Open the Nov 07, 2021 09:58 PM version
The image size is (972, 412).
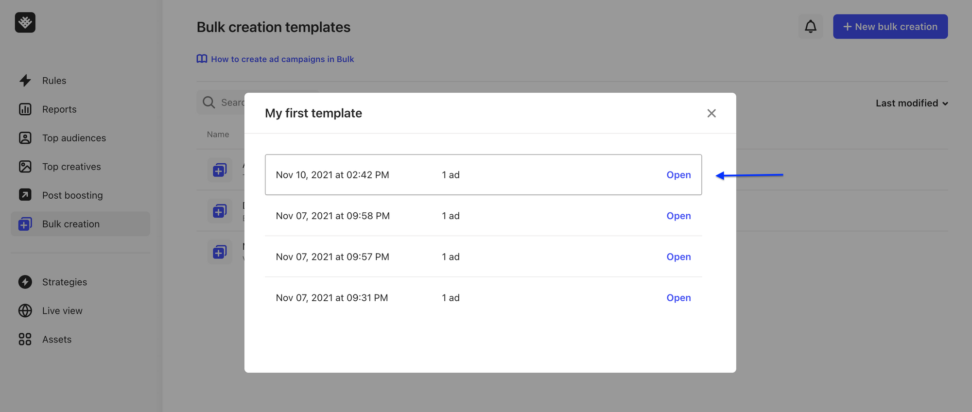[x=678, y=216]
